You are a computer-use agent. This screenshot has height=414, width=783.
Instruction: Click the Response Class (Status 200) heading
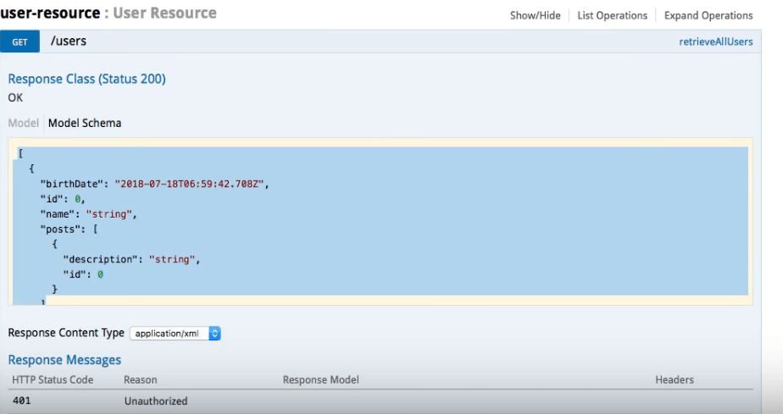pos(87,79)
